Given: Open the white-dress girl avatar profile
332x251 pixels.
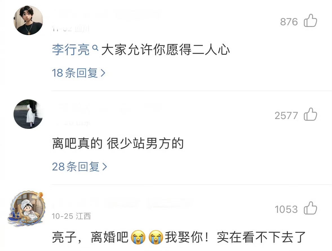Looking at the screenshot, I should pos(28,114).
